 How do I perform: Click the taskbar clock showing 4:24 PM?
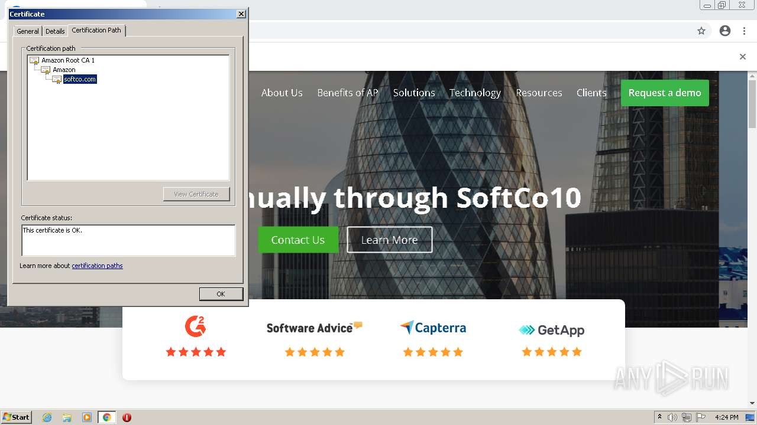point(726,417)
